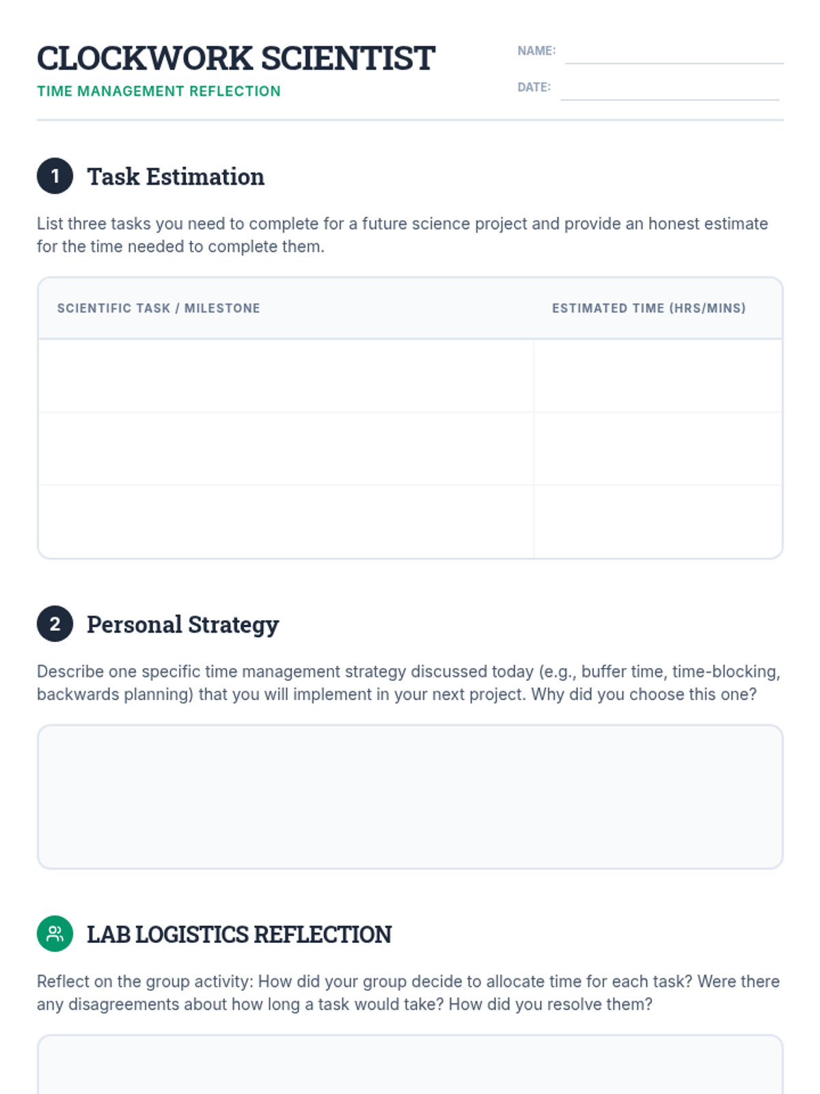Viewport: 820px width, 1094px height.
Task: Click the Scientific Task / Milestone column header
Action: pyautogui.click(x=159, y=308)
